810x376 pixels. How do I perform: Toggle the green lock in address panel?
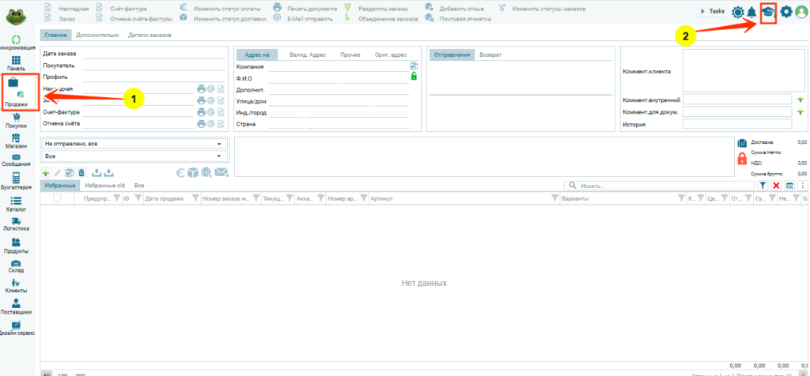(x=414, y=77)
